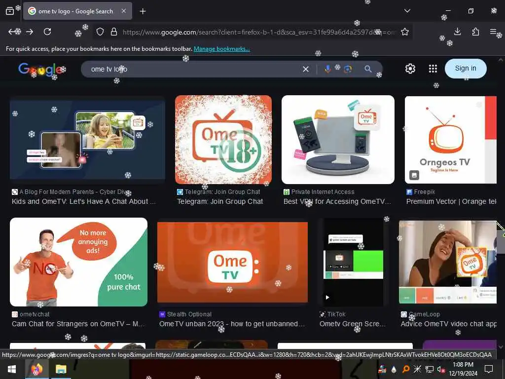The height and width of the screenshot is (379, 505).
Task: Open Google quick settings gear
Action: click(410, 69)
